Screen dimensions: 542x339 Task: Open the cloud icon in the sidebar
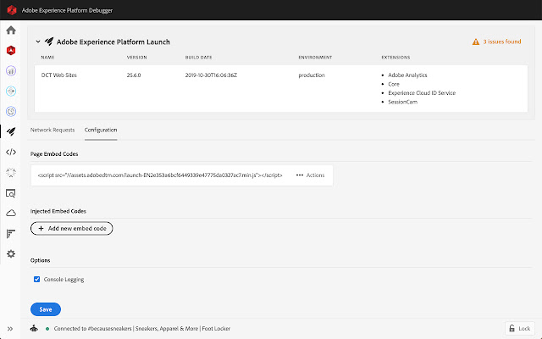pos(11,213)
